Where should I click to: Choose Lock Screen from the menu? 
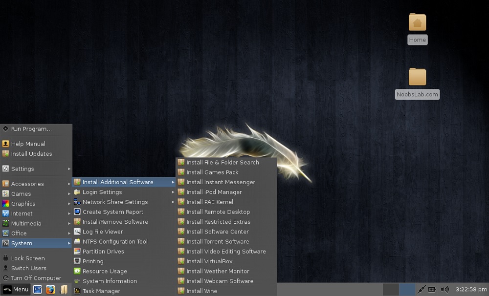pyautogui.click(x=36, y=258)
